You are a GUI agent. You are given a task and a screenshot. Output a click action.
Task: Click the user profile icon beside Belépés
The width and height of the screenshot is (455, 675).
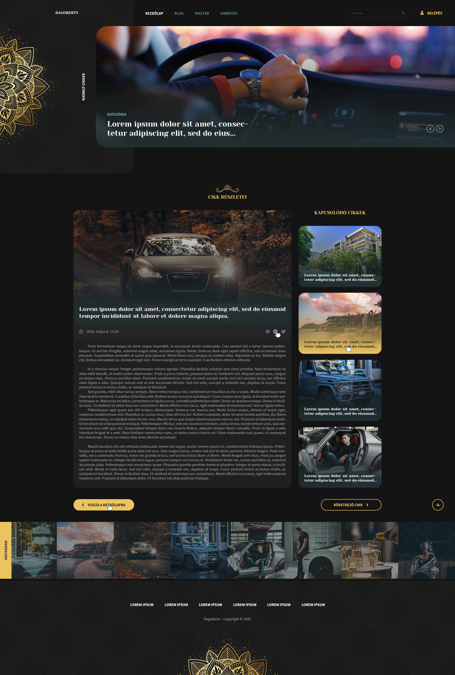pos(422,13)
